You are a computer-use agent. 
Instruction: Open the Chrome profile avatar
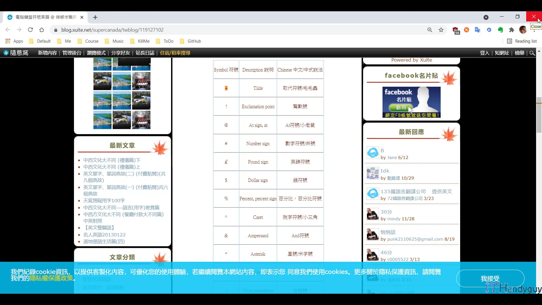[x=523, y=30]
